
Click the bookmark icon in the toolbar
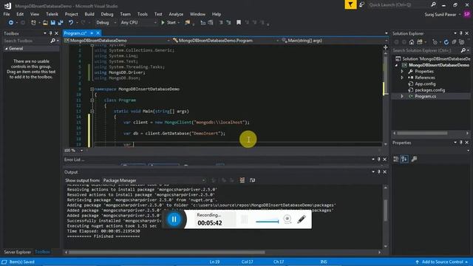click(x=239, y=23)
